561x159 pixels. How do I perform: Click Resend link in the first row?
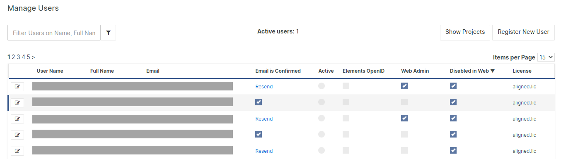click(264, 87)
